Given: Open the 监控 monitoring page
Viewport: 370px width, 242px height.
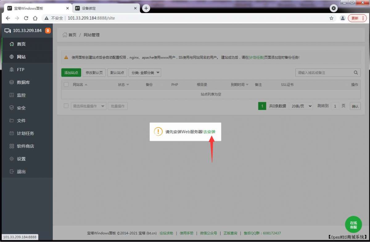Looking at the screenshot, I should (x=20, y=95).
